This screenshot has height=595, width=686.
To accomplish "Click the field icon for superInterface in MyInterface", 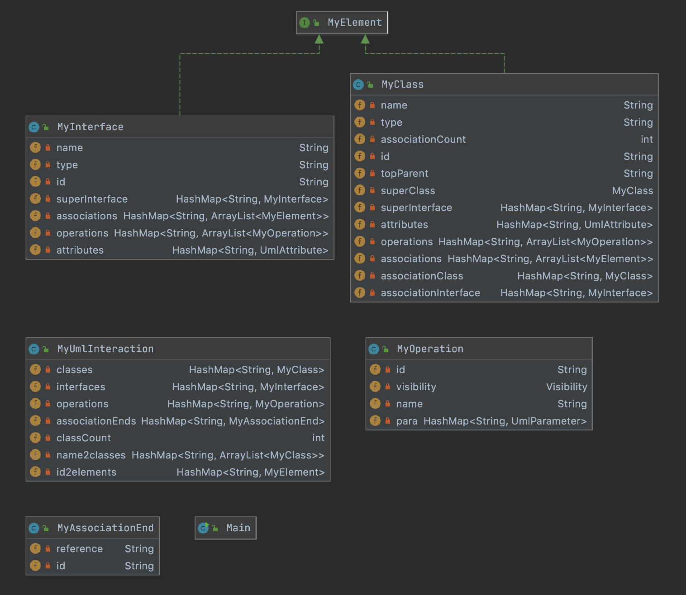I will tap(35, 198).
